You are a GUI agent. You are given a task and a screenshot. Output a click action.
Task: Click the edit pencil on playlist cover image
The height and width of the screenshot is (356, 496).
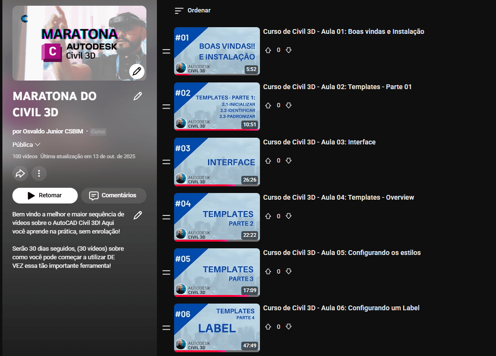click(x=137, y=71)
